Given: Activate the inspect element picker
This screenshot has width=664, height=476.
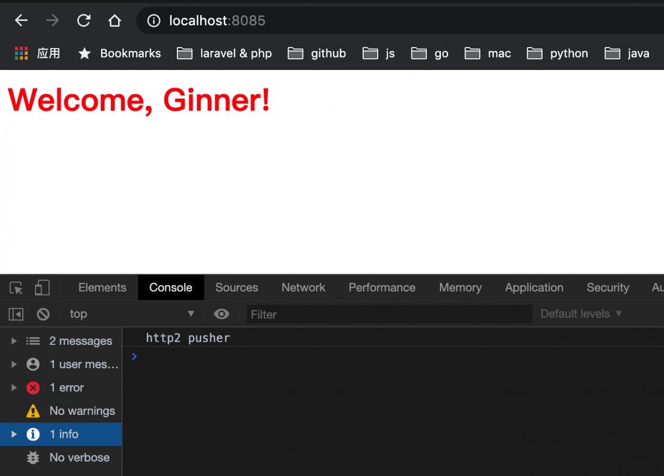Looking at the screenshot, I should coord(16,288).
